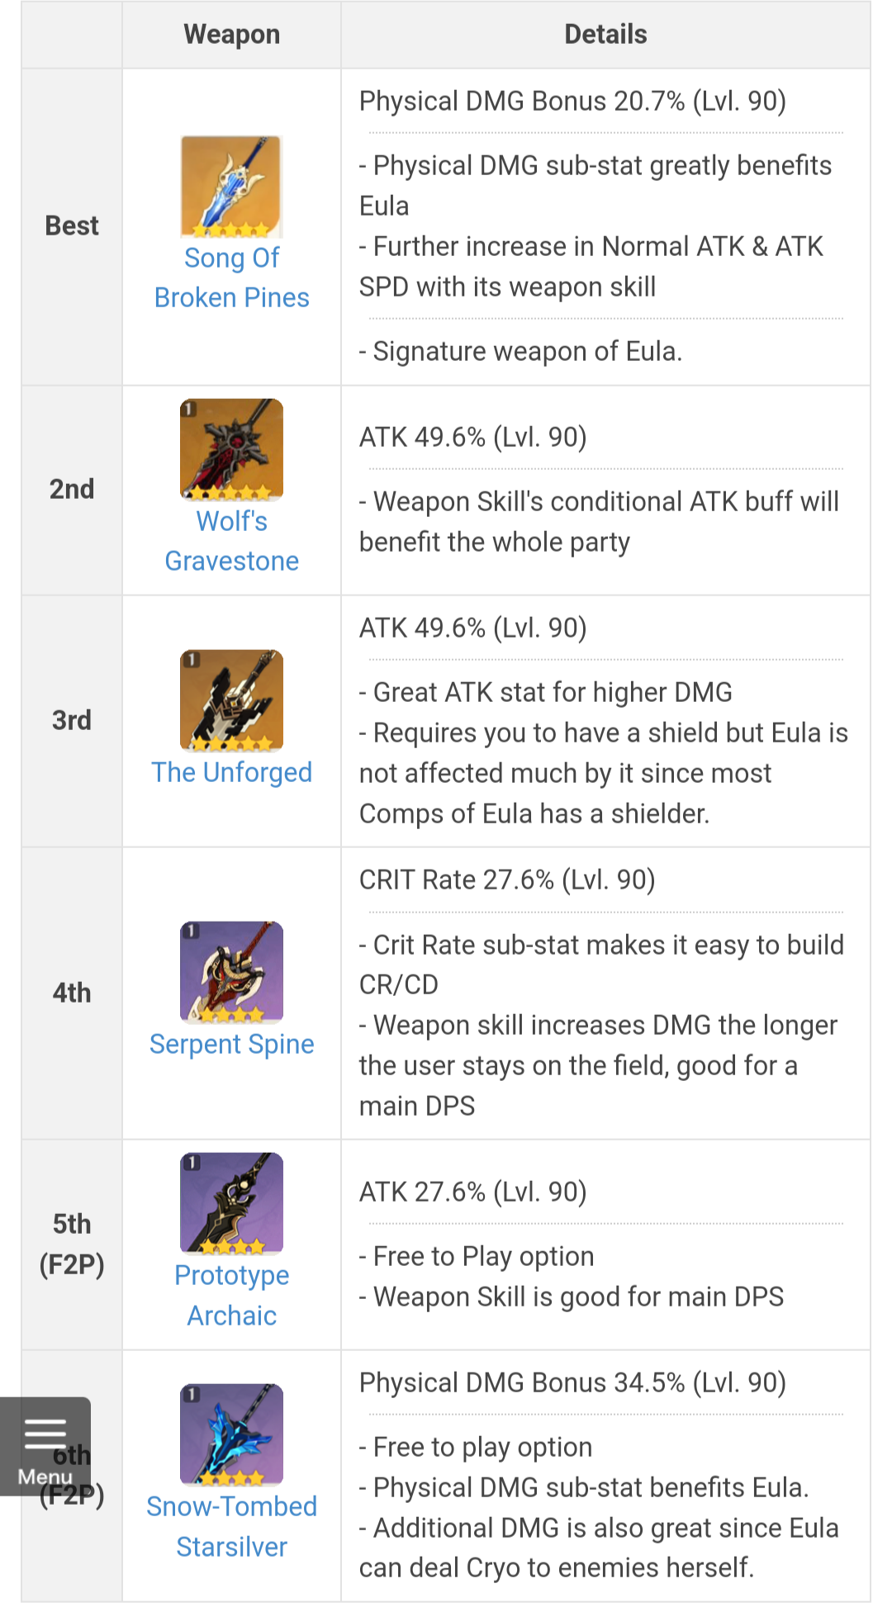Open the Serpent Spine text link

(x=231, y=1044)
